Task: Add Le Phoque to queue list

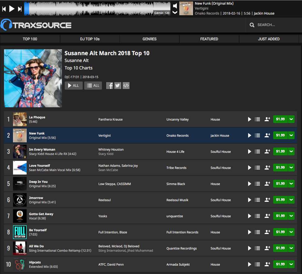Action: [257, 119]
